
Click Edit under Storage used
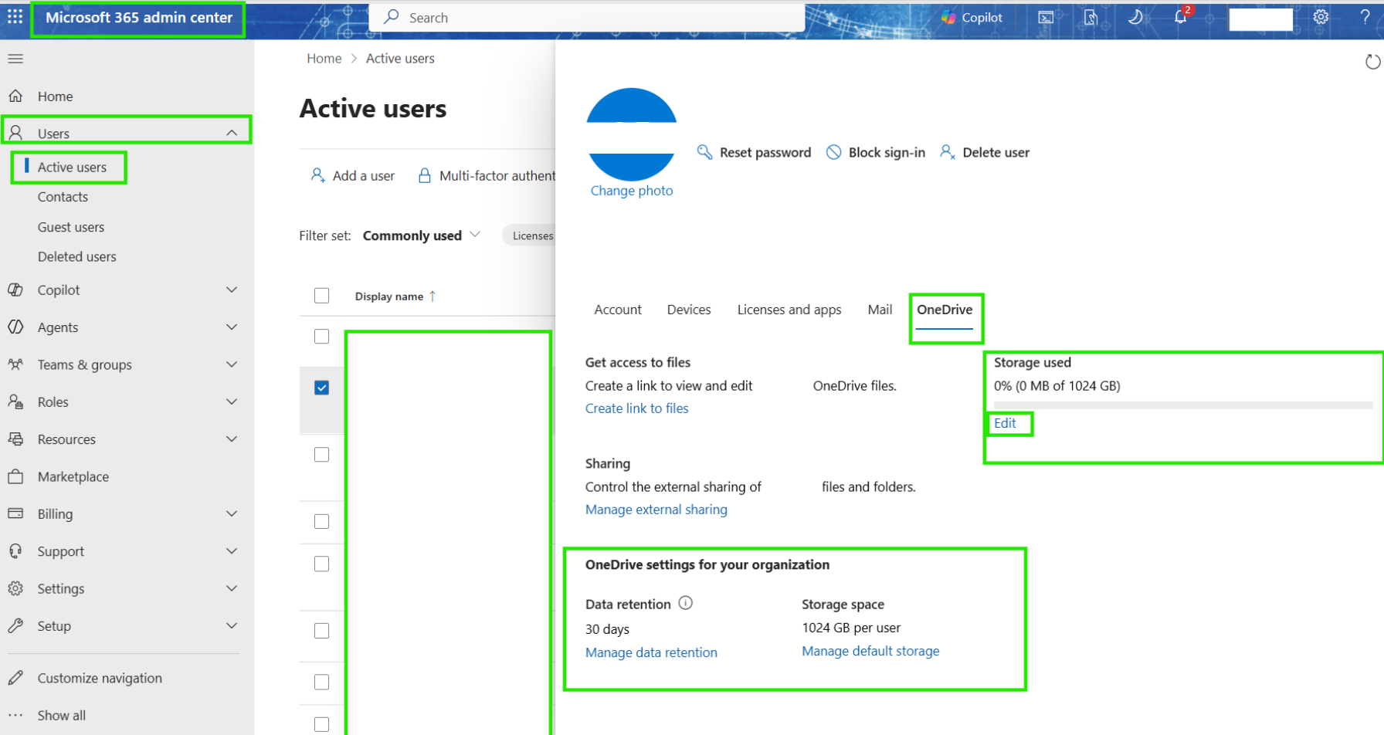coord(1005,423)
